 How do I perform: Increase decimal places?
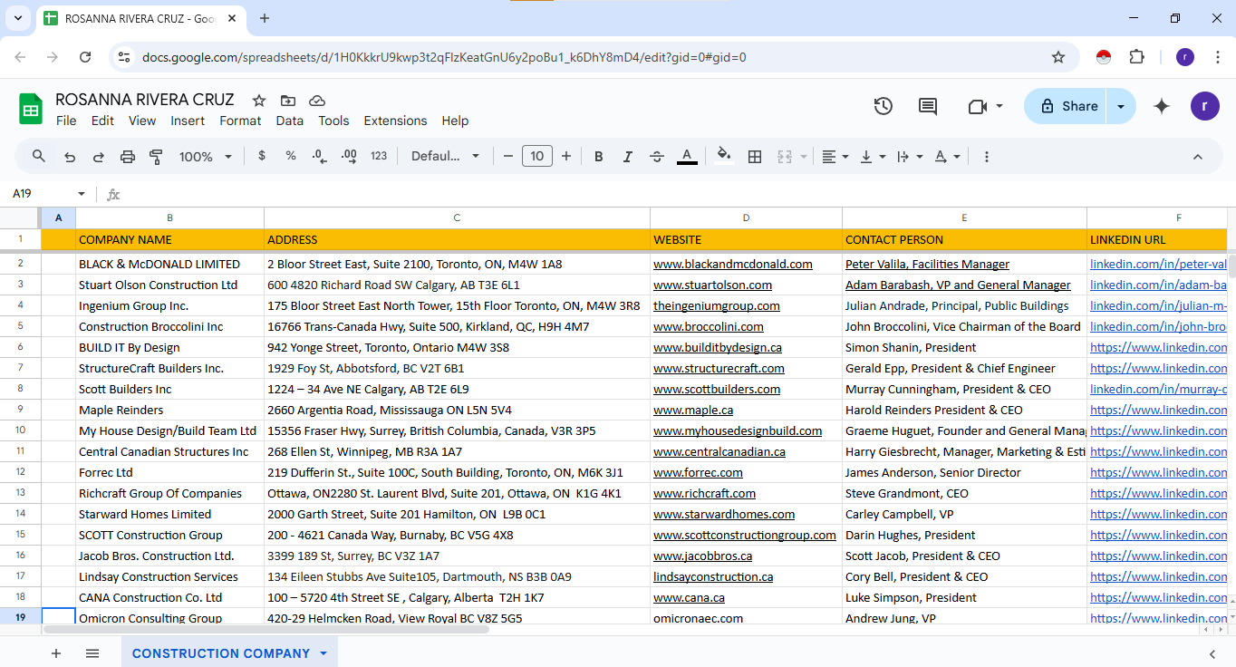pyautogui.click(x=349, y=156)
